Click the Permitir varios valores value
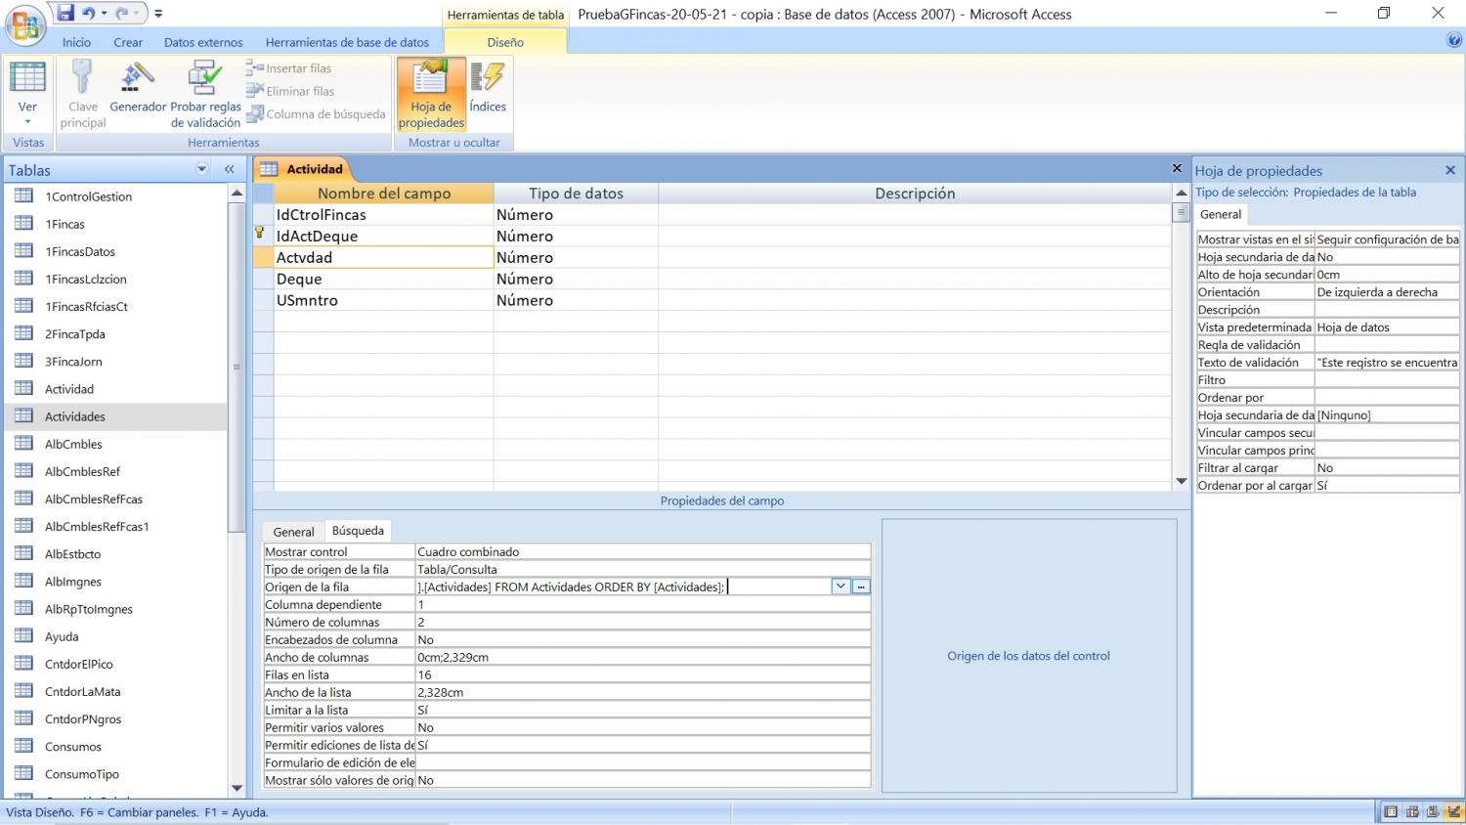The height and width of the screenshot is (825, 1466). pyautogui.click(x=642, y=727)
